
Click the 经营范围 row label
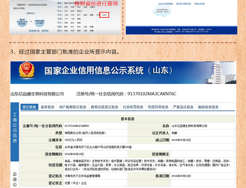(55, 165)
